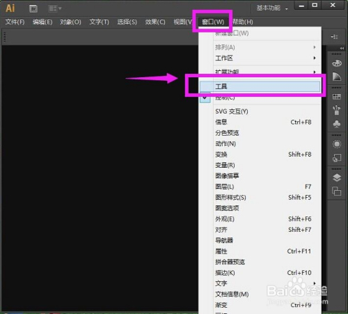The image size is (348, 314).
Task: Choose 描边(K) menu entry
Action: (x=260, y=273)
